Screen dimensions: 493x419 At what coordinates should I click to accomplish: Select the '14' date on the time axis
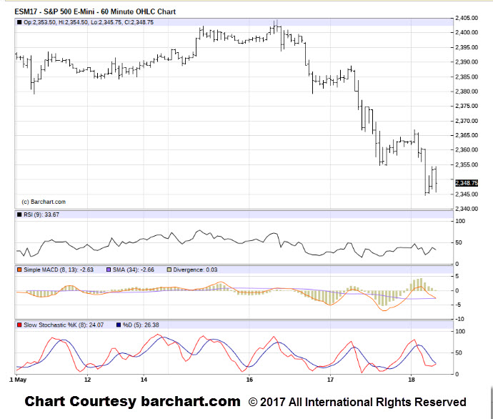click(x=144, y=380)
